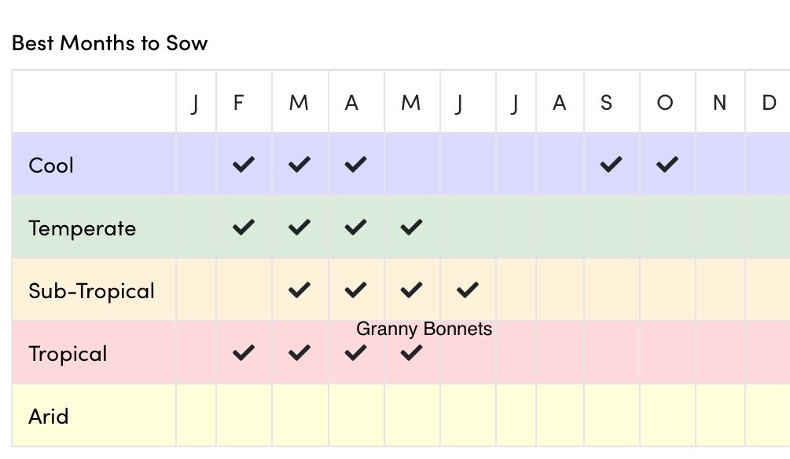Screen dimensions: 790x459
Task: Click the Temperate row May checkmark
Action: [x=411, y=228]
